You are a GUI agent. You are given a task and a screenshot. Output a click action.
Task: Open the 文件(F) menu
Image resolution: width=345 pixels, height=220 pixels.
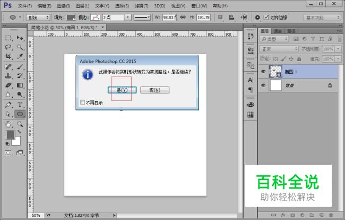(x=25, y=6)
